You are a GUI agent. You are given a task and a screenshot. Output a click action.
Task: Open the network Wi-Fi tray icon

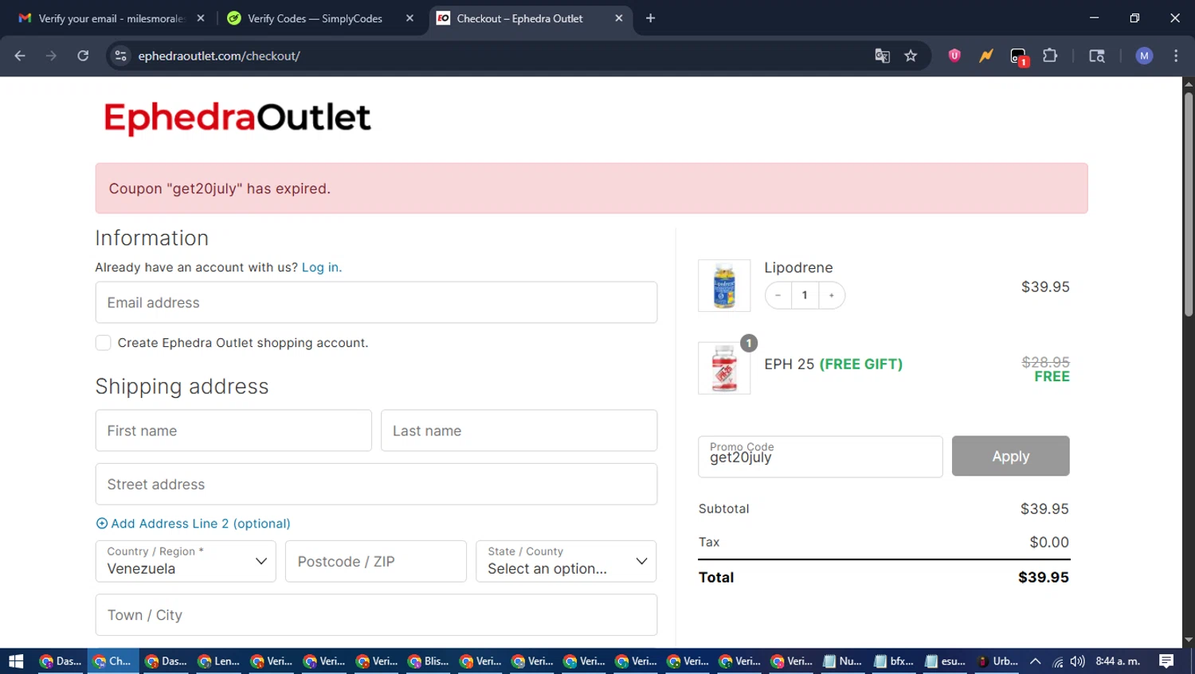click(1058, 661)
